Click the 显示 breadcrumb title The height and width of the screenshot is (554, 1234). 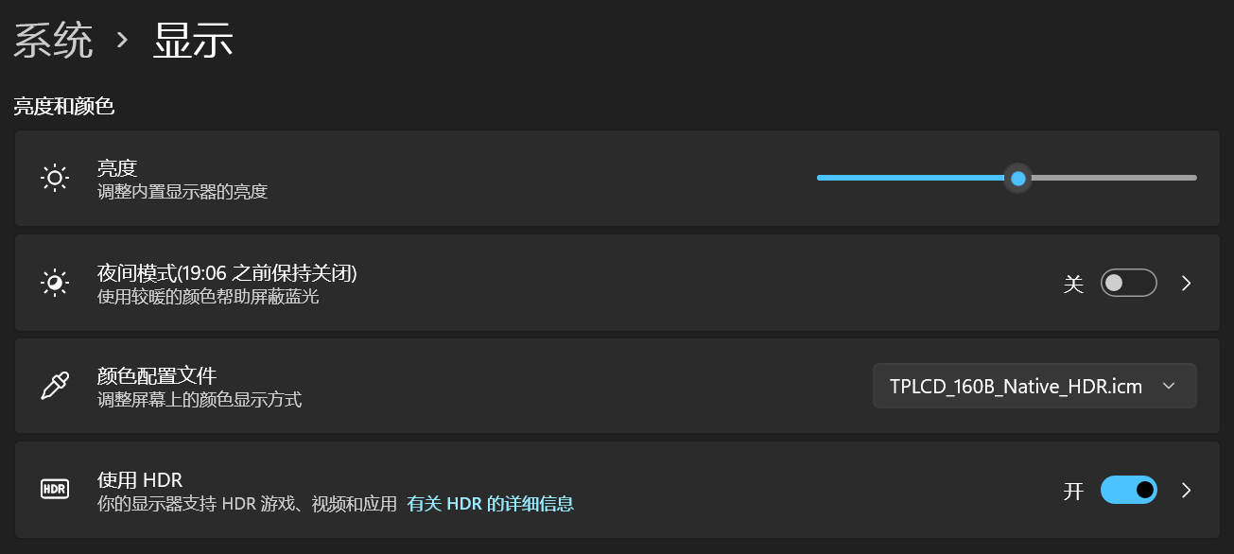[193, 42]
